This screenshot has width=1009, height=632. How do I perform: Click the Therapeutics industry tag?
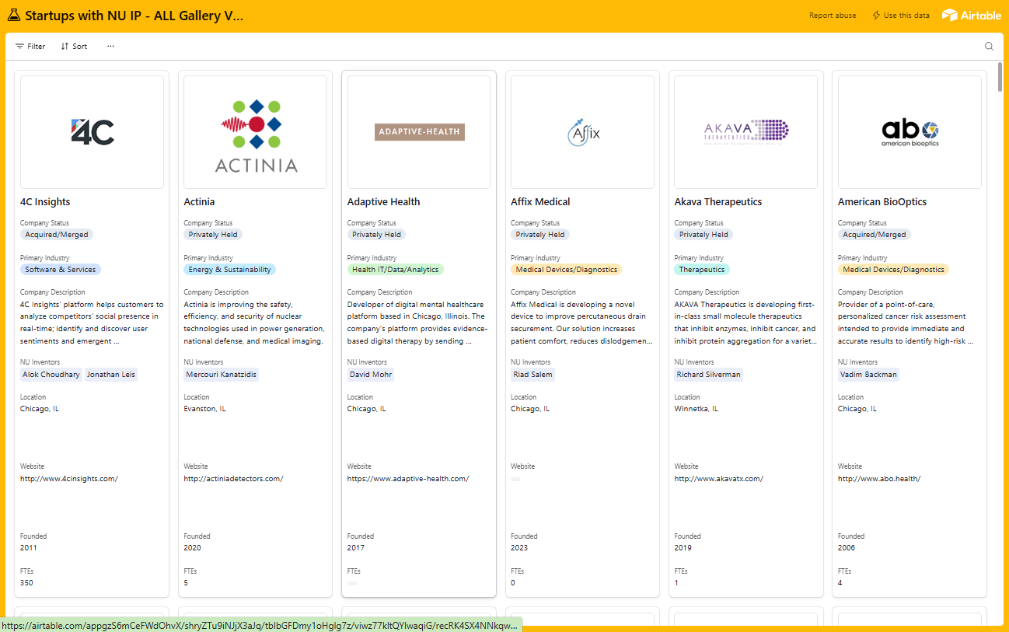click(702, 270)
